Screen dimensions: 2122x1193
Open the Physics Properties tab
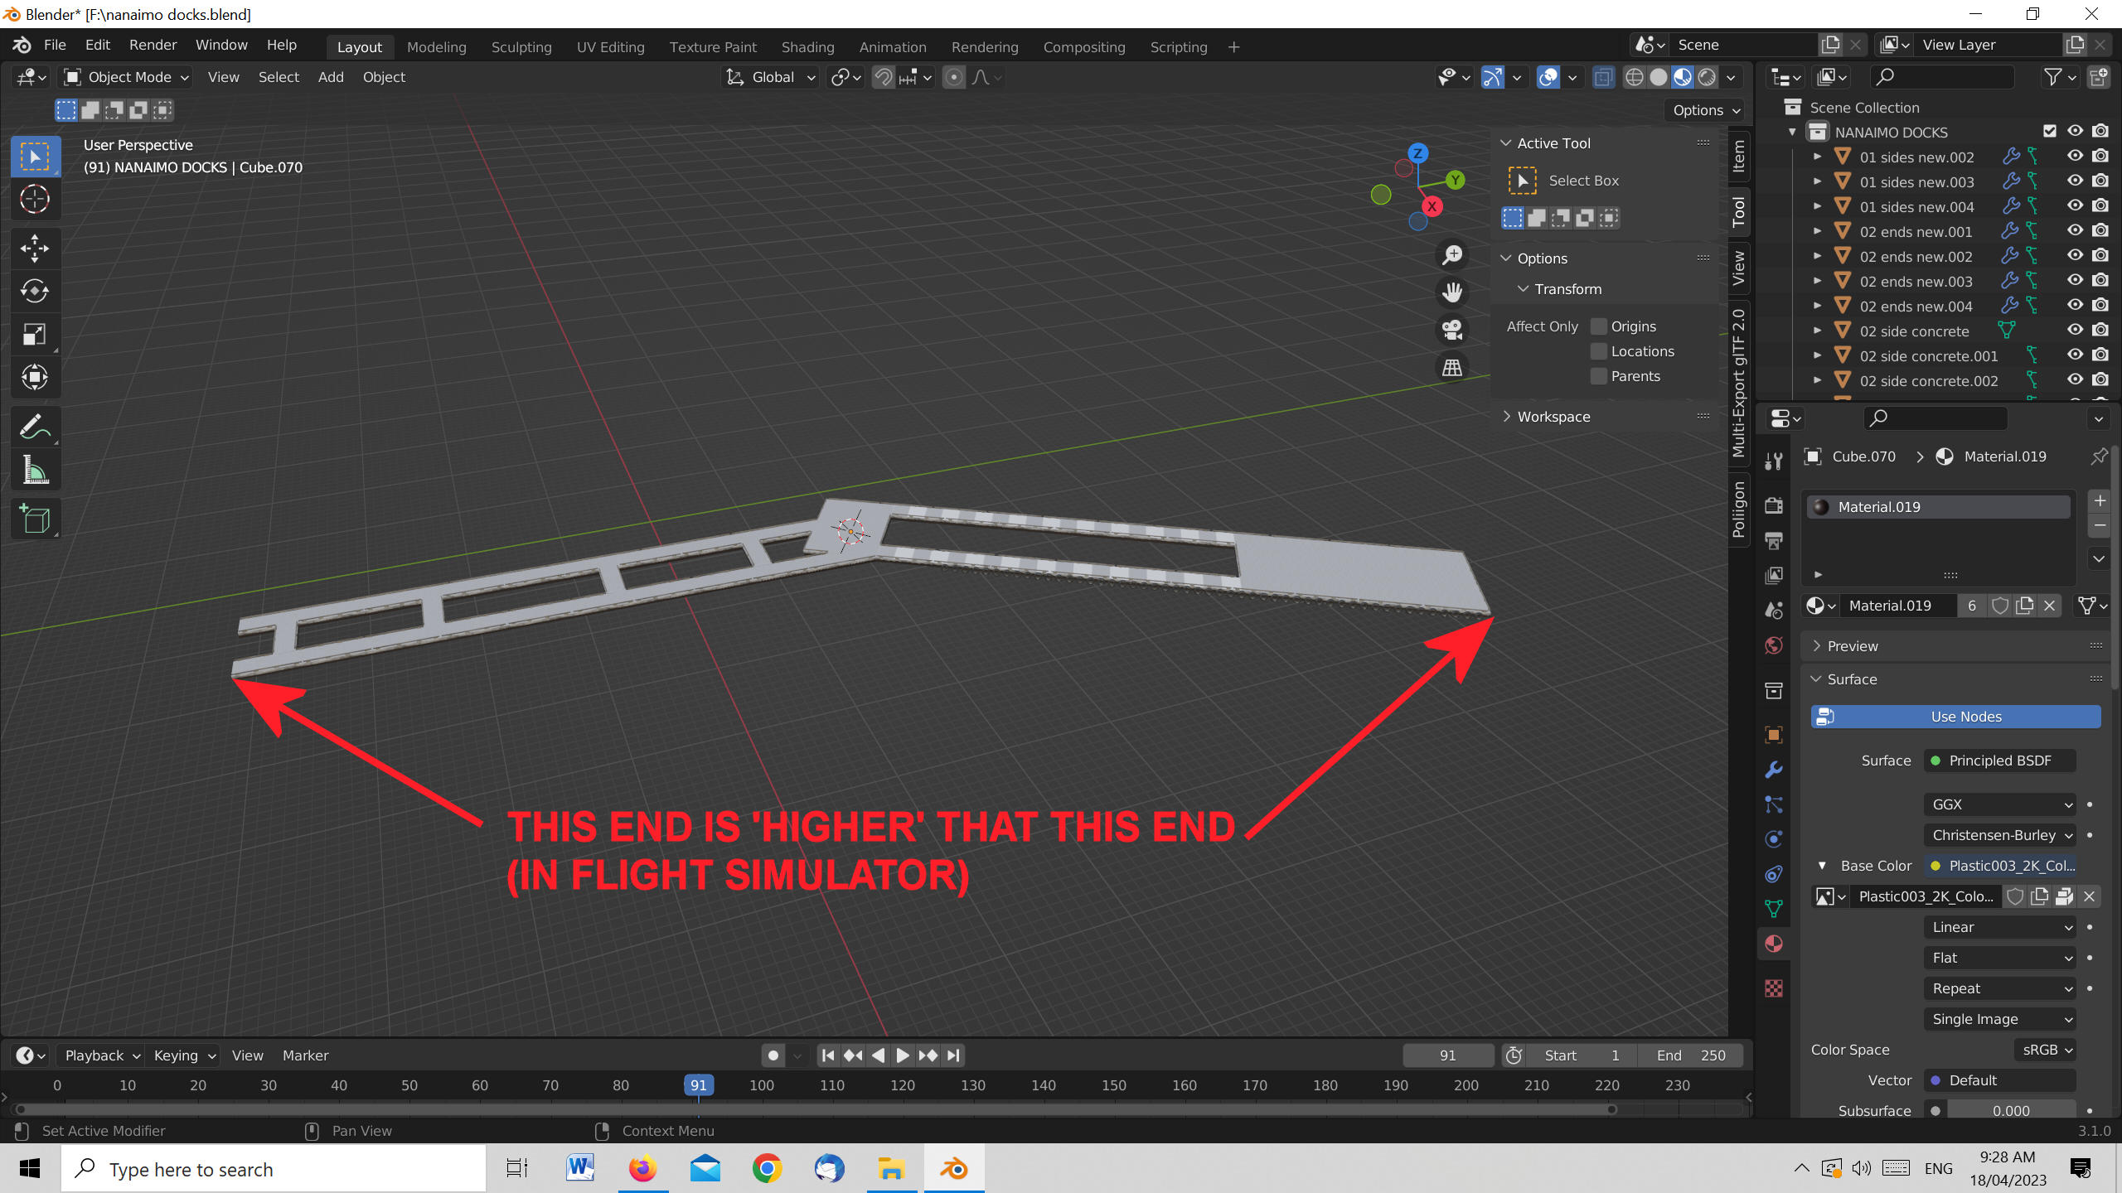click(1773, 838)
